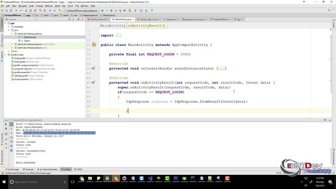The height and width of the screenshot is (189, 336).
Task: Click the red close X in Run panel
Action: point(6,144)
